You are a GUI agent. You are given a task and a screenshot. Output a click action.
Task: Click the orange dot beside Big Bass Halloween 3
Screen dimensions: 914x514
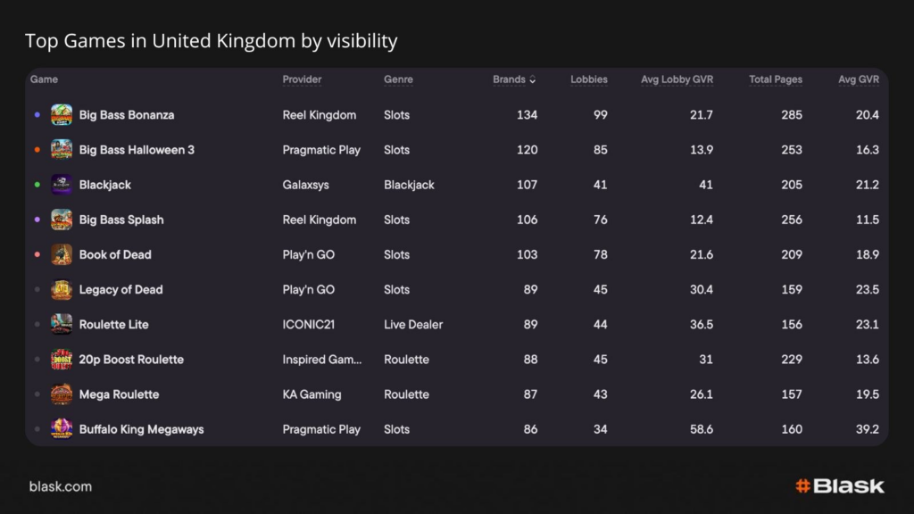(x=37, y=150)
